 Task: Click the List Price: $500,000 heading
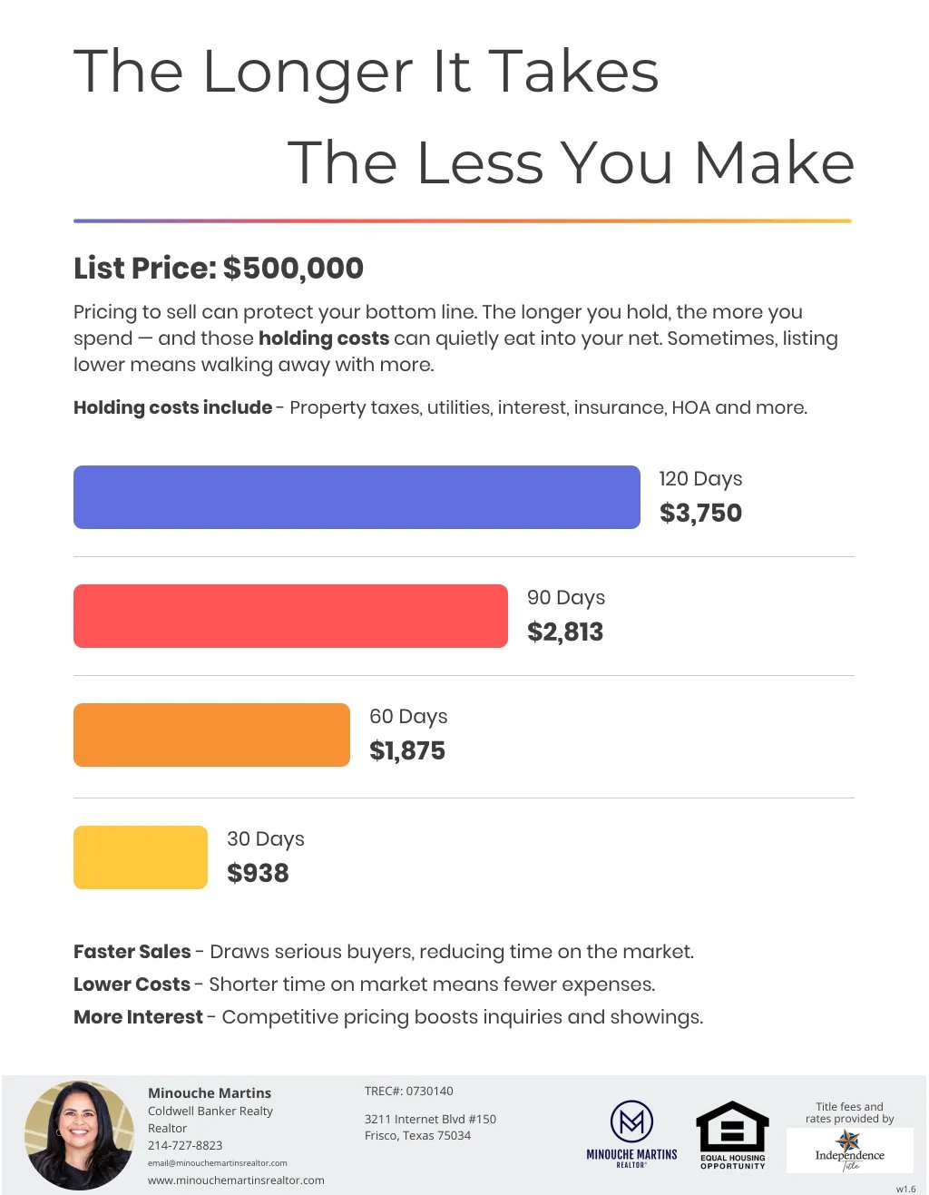click(x=219, y=269)
